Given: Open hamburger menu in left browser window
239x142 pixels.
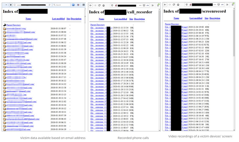Looking at the screenshot, I should [84, 5].
